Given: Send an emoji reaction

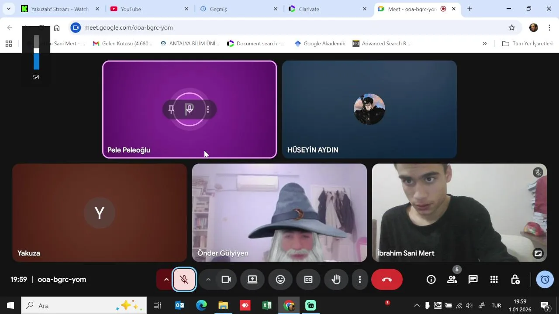Looking at the screenshot, I should [x=280, y=280].
